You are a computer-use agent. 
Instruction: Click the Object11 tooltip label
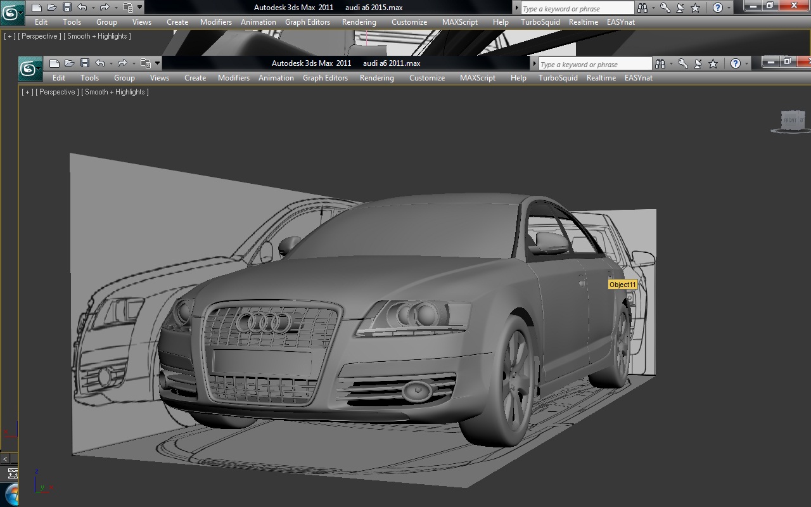pyautogui.click(x=622, y=285)
